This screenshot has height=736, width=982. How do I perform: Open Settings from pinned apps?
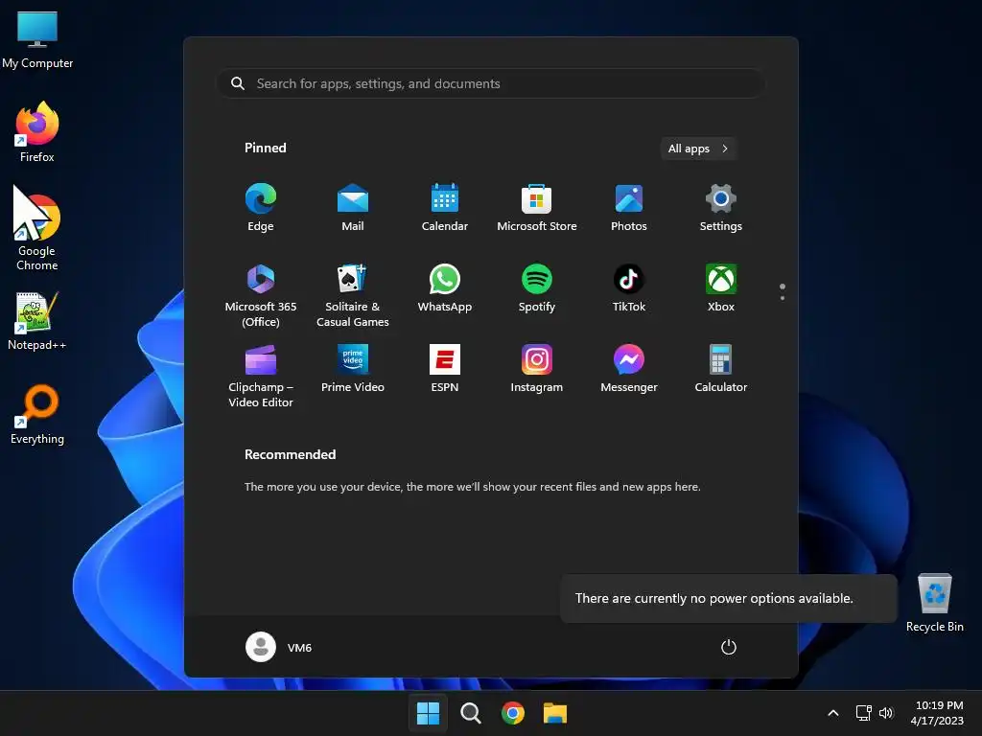pos(721,208)
